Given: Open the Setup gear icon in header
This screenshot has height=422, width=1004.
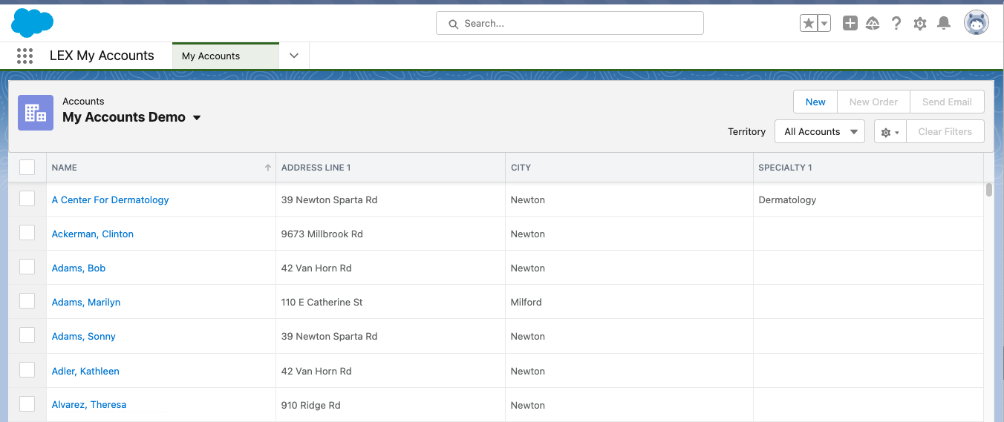Looking at the screenshot, I should click(x=920, y=24).
